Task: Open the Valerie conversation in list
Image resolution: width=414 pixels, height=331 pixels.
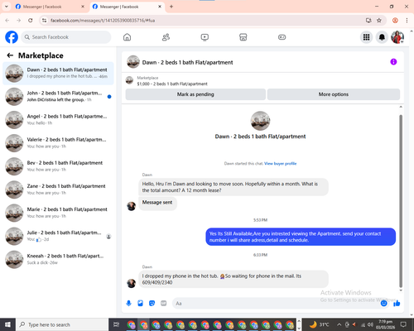Action: [58, 143]
